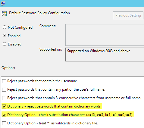This screenshot has height=128, width=144.
Task: Click the policy setting icon beside title
Action: 4,14
